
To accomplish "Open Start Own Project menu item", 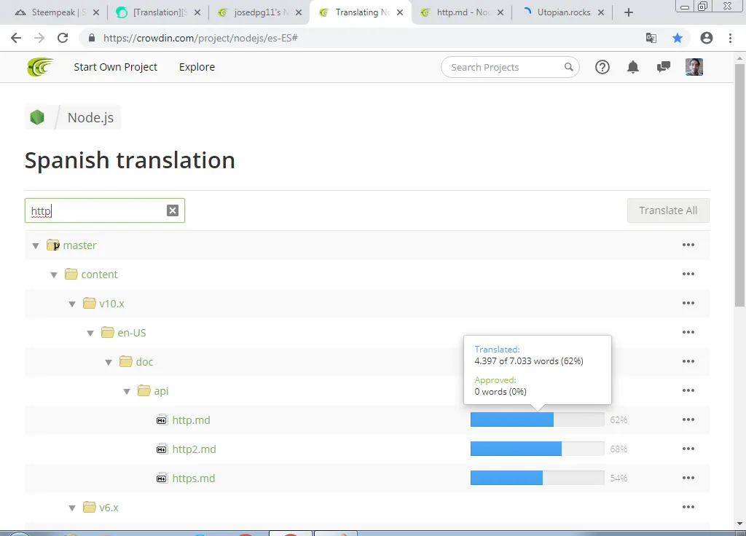I will pos(116,67).
